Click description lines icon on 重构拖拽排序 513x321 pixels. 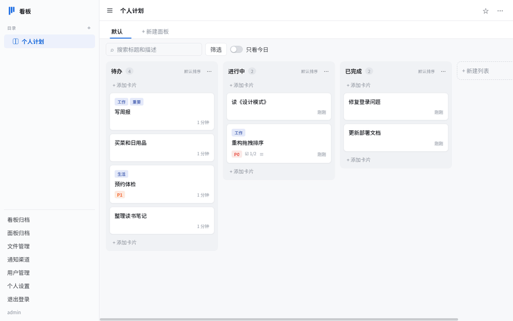point(262,154)
